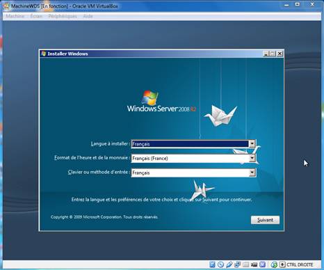The height and width of the screenshot is (270, 324).
Task: Click the shared folders status icon
Action: (x=246, y=264)
